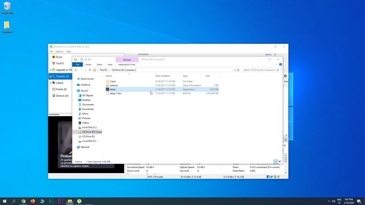Switch to Large icons view in status bar
This screenshot has width=365, height=205.
280,162
